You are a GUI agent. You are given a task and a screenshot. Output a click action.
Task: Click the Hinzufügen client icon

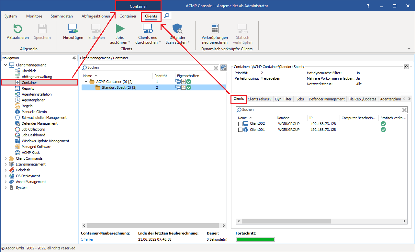tap(73, 29)
